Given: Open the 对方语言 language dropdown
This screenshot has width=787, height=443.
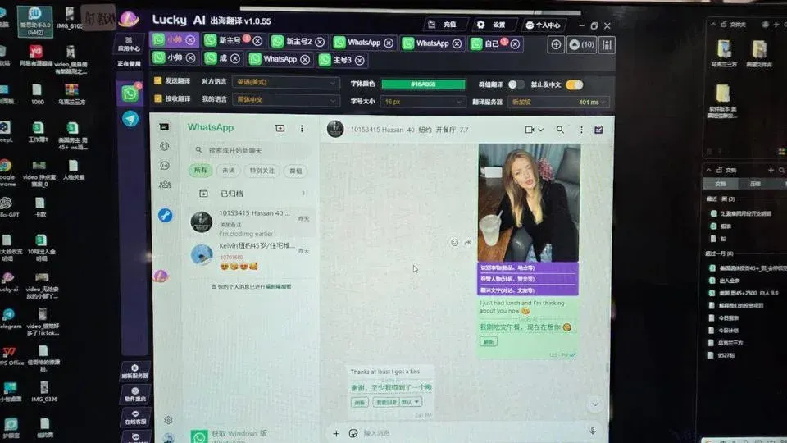Looking at the screenshot, I should [x=286, y=83].
